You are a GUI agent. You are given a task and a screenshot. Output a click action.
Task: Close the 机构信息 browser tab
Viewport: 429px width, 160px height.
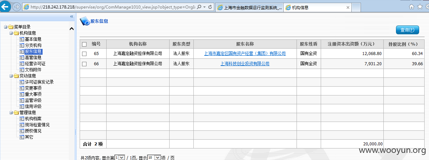348,7
